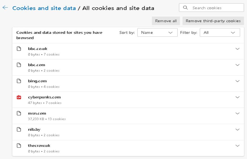Select the cyberpunks.com site name

pyautogui.click(x=44, y=97)
